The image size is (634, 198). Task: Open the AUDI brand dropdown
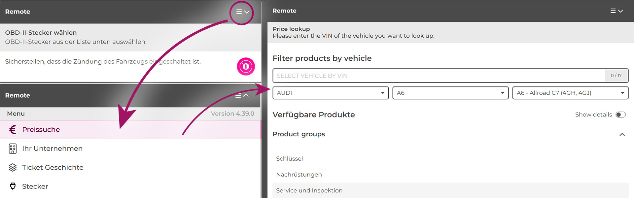click(x=330, y=93)
